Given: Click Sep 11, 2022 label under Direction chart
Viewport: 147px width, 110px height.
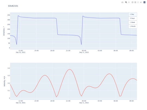Looking at the screenshot, I should pyautogui.click(x=84, y=52).
